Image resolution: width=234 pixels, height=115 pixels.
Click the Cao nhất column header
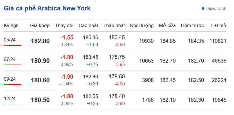[x=88, y=25]
